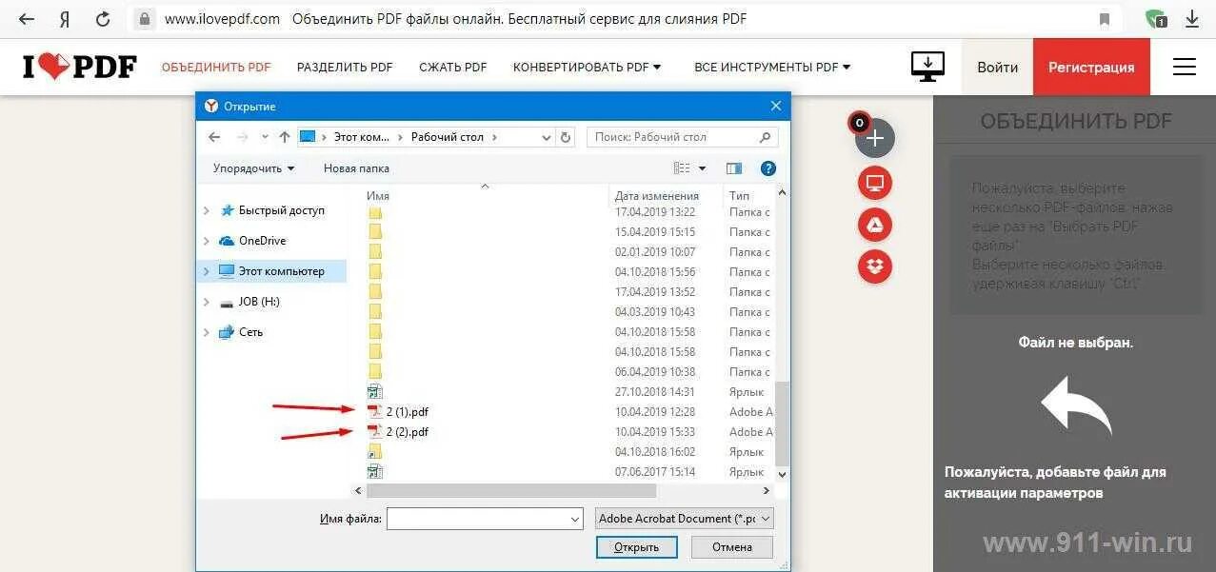1216x572 pixels.
Task: Reload the page in the browser
Action: [103, 18]
